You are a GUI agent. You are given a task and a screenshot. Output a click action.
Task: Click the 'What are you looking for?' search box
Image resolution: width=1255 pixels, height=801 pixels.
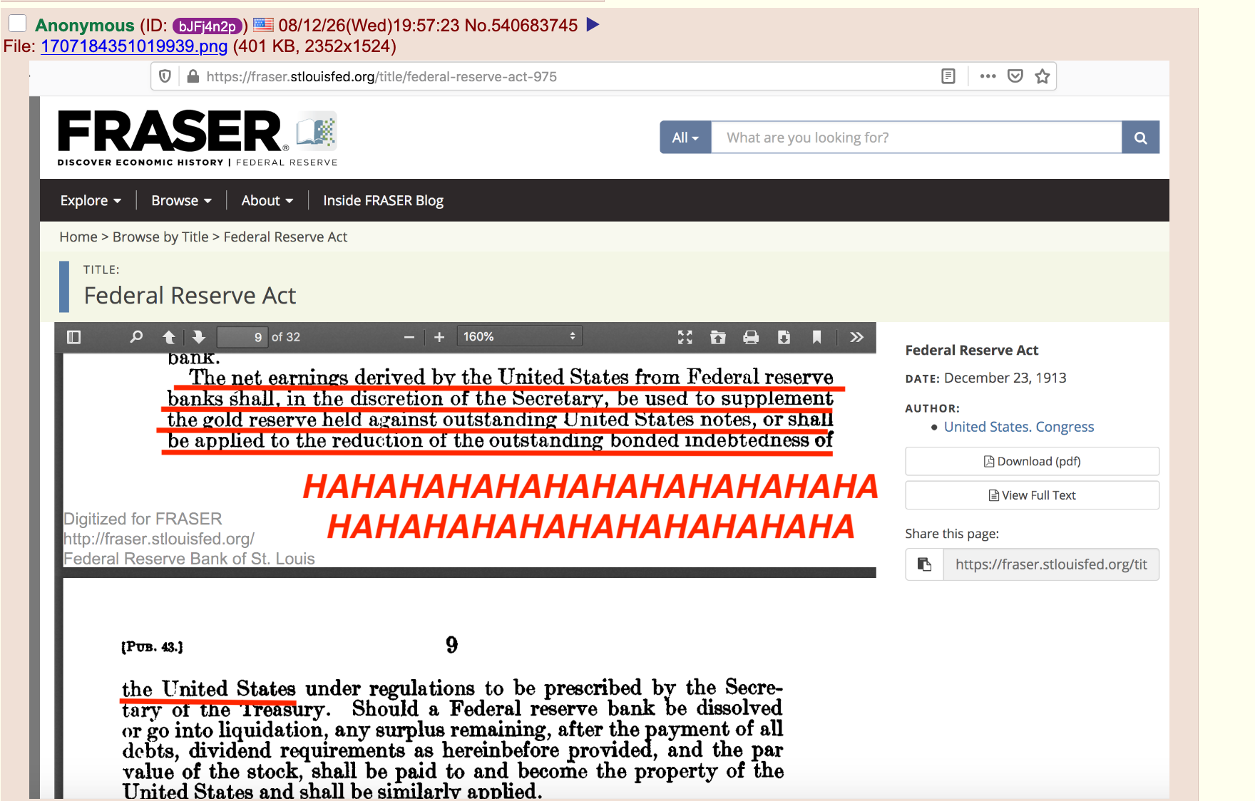916,138
